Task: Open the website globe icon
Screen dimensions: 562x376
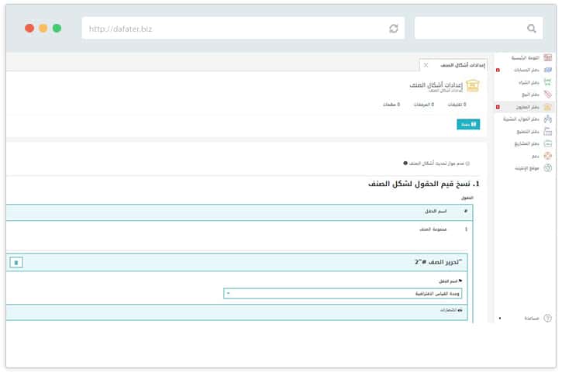Action: point(547,167)
